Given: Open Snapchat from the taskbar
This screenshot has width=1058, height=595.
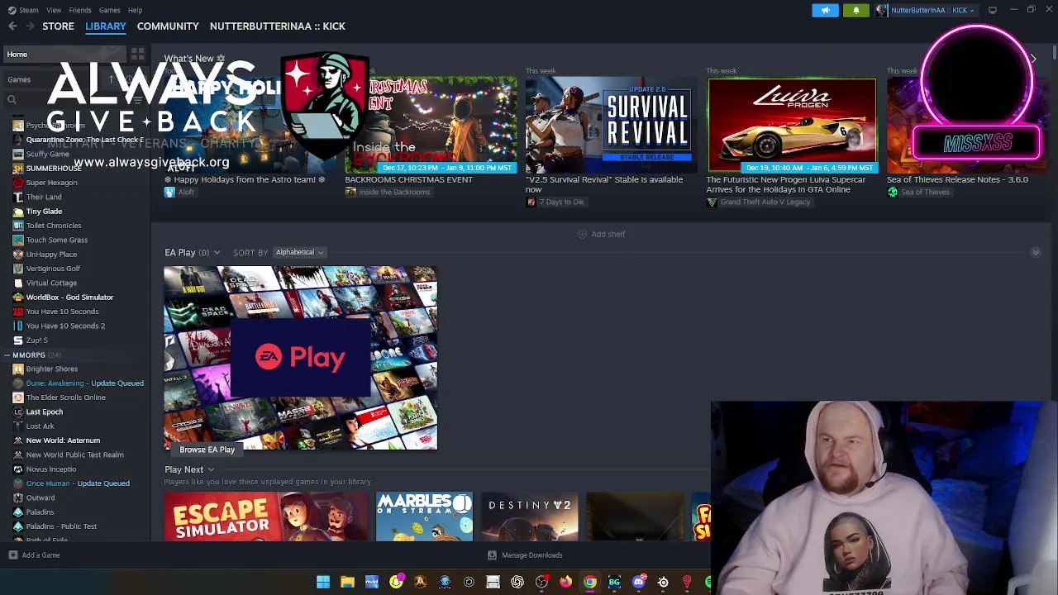Looking at the screenshot, I should pyautogui.click(x=396, y=582).
